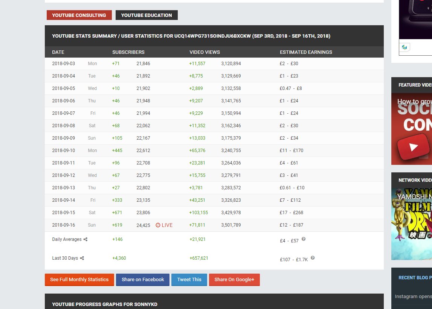This screenshot has height=309, width=432.
Task: Click the Network Video panel heading
Action: pos(415,180)
